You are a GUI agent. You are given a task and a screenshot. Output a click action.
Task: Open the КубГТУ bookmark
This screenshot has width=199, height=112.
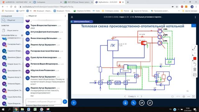pyautogui.click(x=21, y=11)
